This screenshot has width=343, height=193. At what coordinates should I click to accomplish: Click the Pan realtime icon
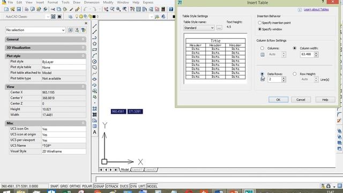point(106,9)
